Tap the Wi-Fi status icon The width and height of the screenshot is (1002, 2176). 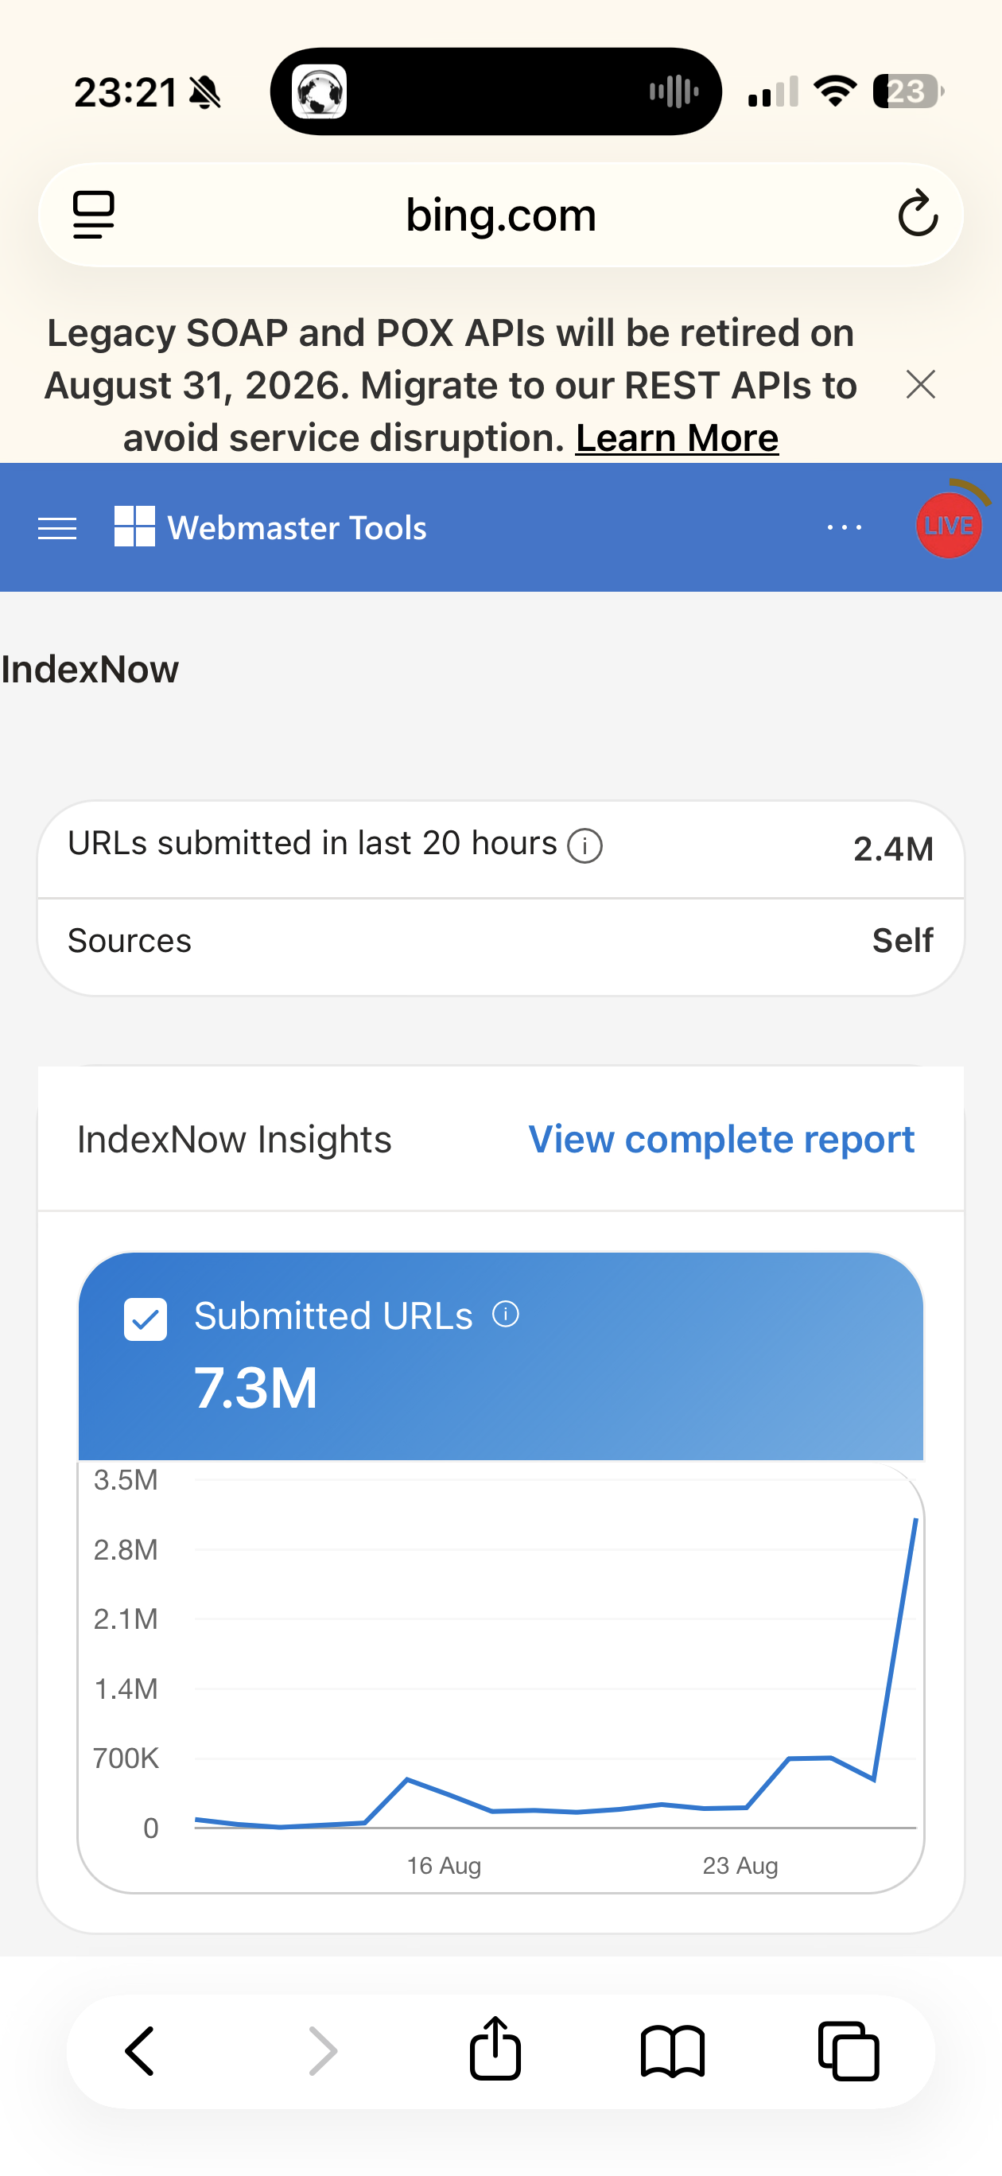(x=835, y=91)
